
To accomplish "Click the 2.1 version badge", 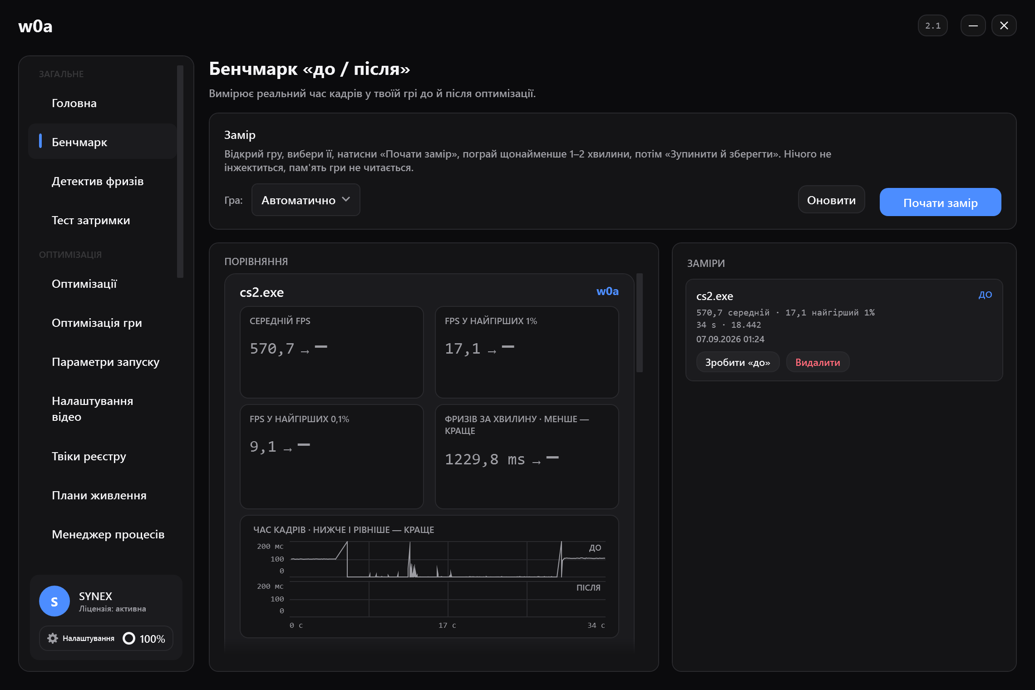I will click(x=933, y=25).
